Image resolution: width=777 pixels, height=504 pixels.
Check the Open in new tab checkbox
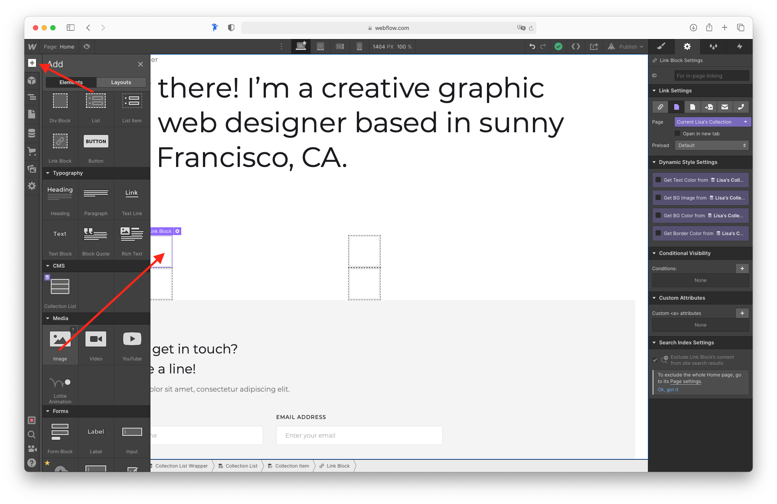(x=677, y=133)
